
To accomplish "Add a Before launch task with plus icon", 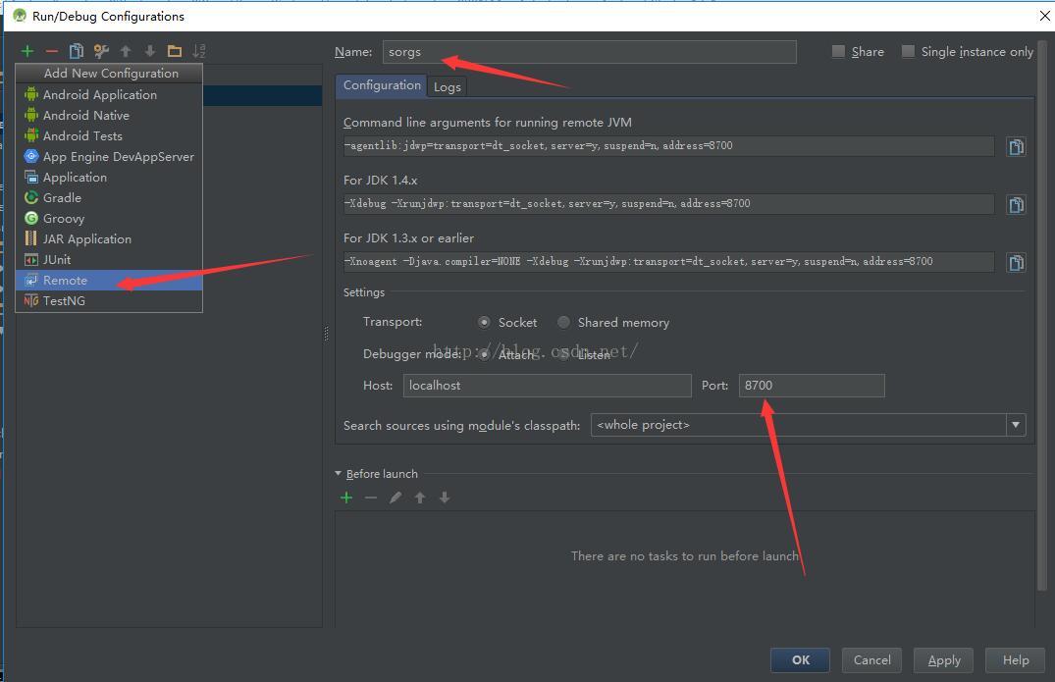I will 346,498.
